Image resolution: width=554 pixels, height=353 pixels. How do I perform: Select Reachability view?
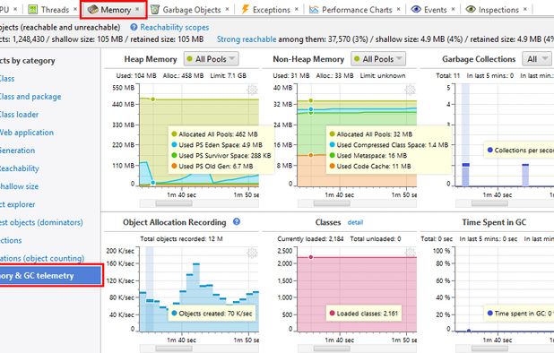click(20, 168)
